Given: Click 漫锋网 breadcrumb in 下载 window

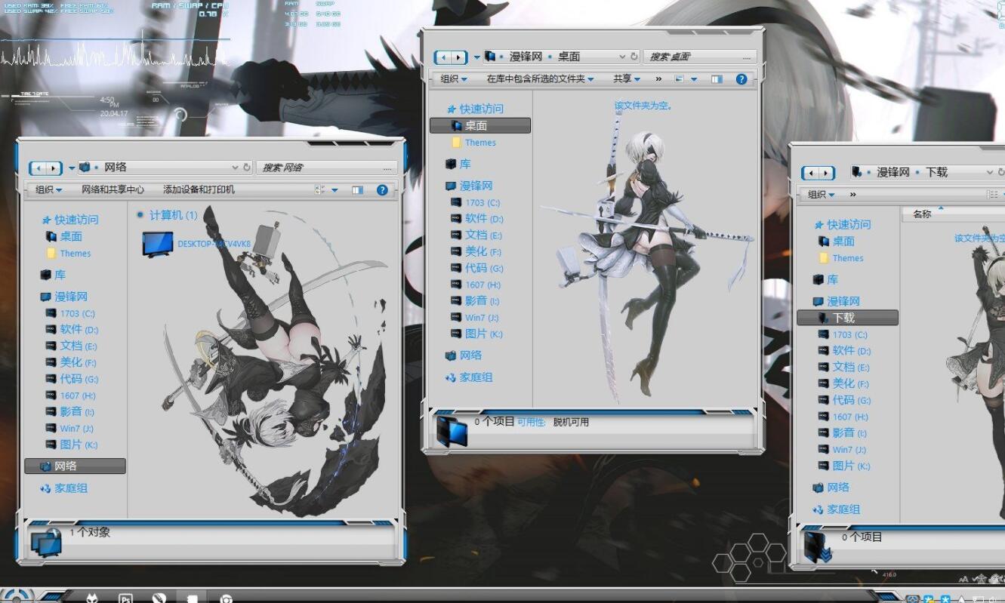Looking at the screenshot, I should click(893, 172).
